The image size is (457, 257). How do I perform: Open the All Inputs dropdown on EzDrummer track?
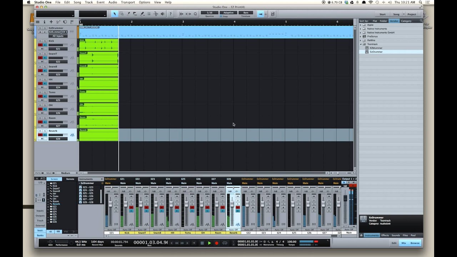58,36
